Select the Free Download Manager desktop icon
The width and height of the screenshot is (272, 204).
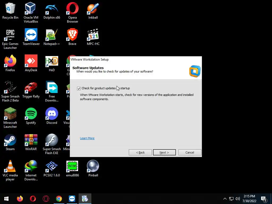click(52, 92)
